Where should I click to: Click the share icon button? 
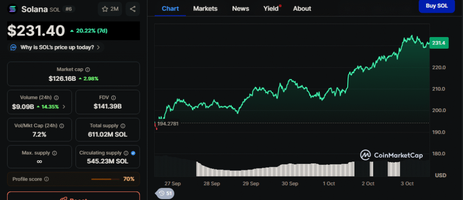pyautogui.click(x=132, y=9)
